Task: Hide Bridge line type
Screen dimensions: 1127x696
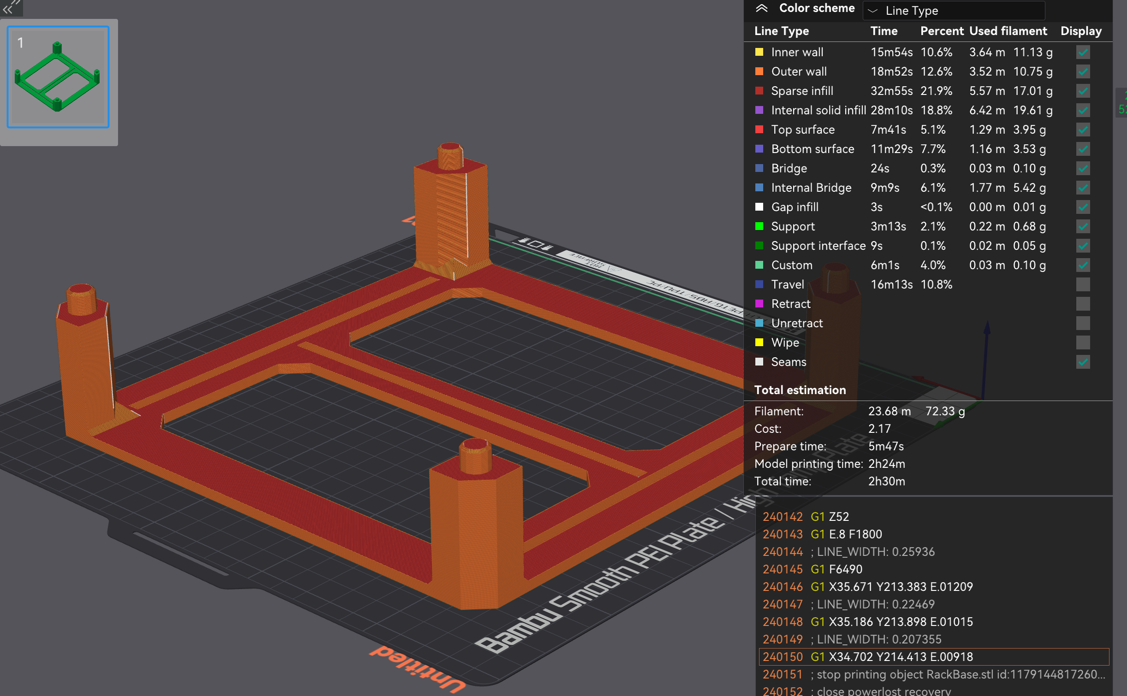Action: [x=1083, y=168]
